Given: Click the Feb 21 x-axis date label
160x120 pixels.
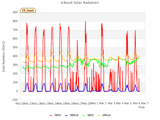Looking at the screenshot, I should coord(28,103).
